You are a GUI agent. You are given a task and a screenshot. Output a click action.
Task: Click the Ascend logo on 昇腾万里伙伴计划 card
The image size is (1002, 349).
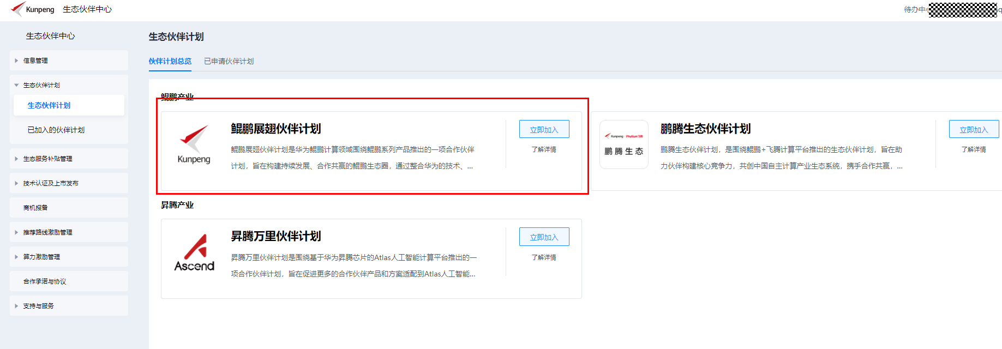(194, 252)
